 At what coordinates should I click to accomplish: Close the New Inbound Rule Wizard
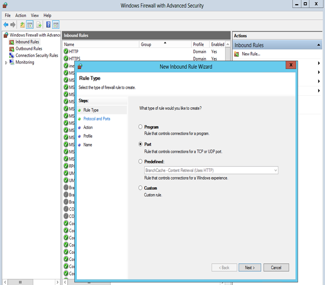pyautogui.click(x=291, y=65)
